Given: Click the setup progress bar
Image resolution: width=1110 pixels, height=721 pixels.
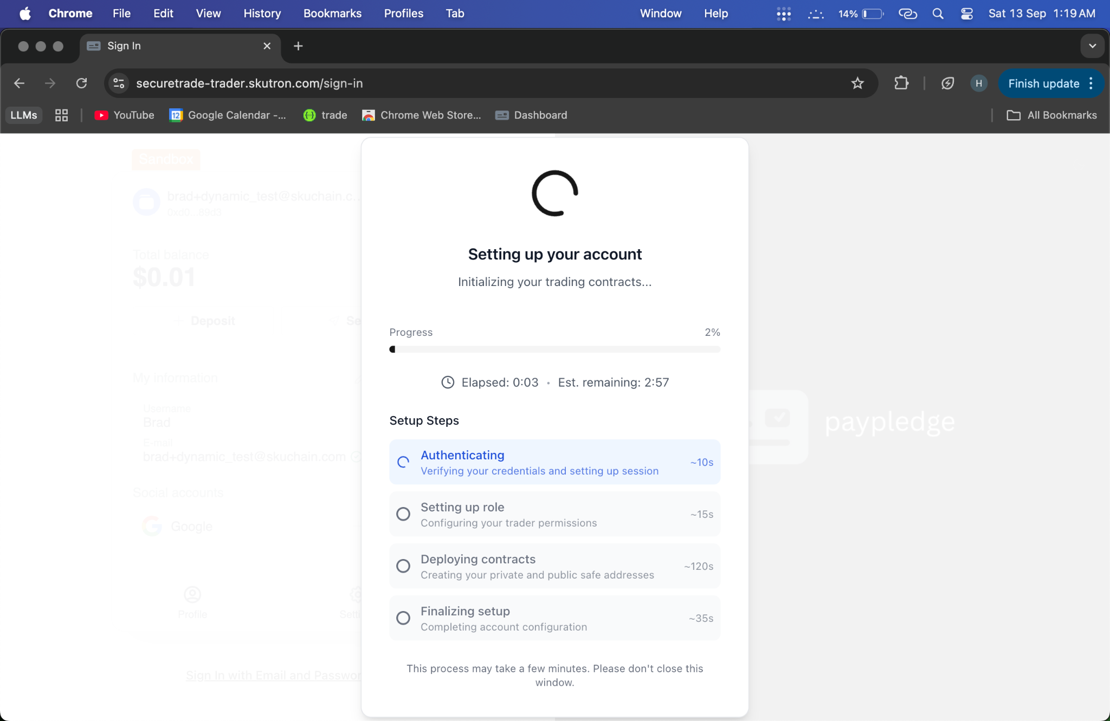Looking at the screenshot, I should click(554, 349).
